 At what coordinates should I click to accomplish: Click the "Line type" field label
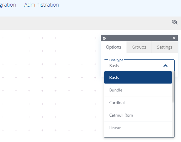116,60
